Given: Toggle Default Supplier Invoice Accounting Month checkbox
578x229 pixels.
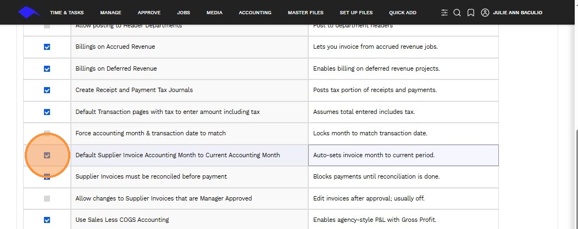Looking at the screenshot, I should tap(47, 156).
